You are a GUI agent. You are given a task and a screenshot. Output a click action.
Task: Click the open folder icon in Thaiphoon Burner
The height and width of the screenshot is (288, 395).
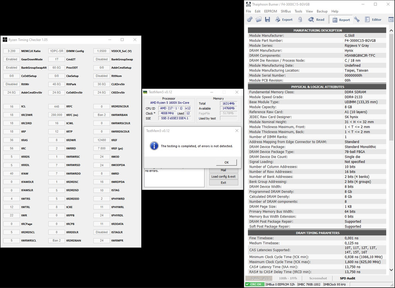pyautogui.click(x=258, y=19)
